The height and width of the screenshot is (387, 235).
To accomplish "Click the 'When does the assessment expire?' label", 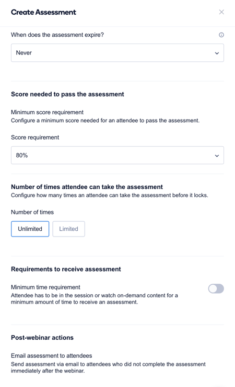I will [57, 35].
